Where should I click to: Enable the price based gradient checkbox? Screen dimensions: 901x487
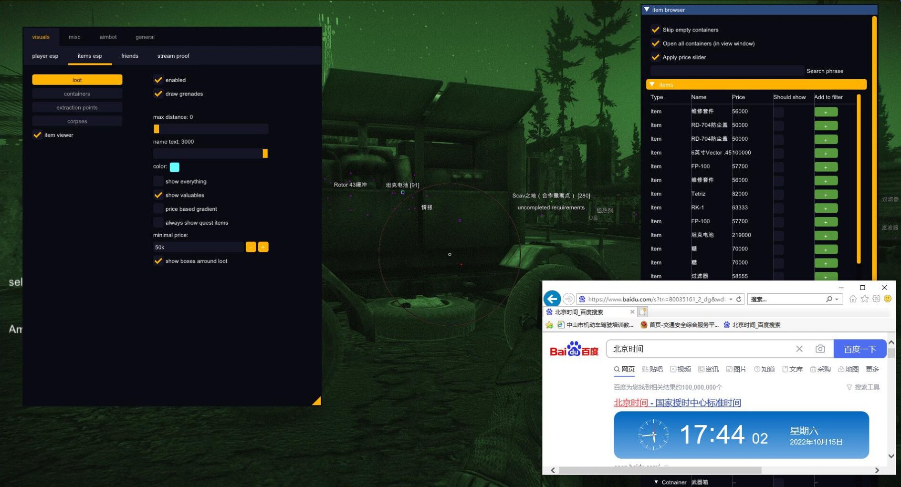pyautogui.click(x=158, y=209)
